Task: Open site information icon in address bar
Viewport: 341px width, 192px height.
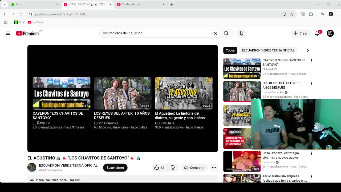Action: tap(30, 14)
